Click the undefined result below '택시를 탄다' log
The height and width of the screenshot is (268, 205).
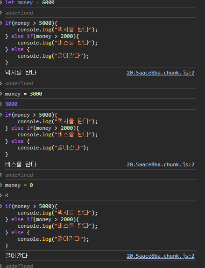(x=19, y=83)
